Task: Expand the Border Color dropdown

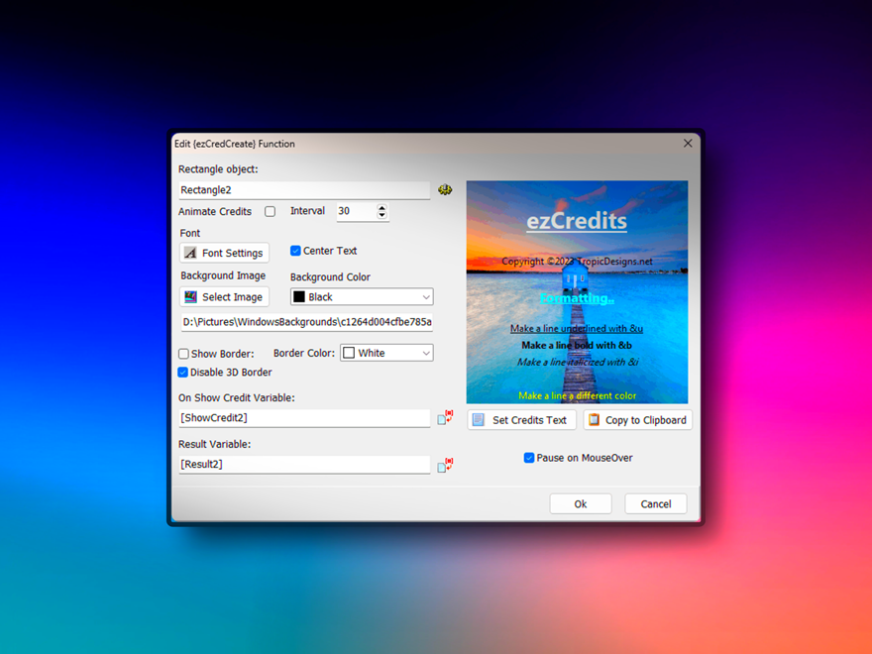Action: point(386,353)
